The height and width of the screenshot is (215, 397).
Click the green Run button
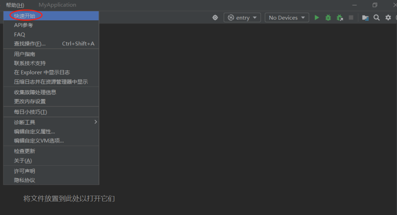point(317,18)
